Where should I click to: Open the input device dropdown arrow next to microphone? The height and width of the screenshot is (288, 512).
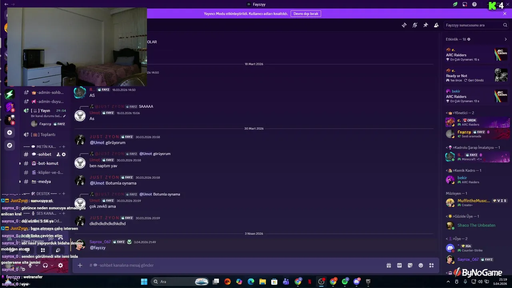[37, 265]
